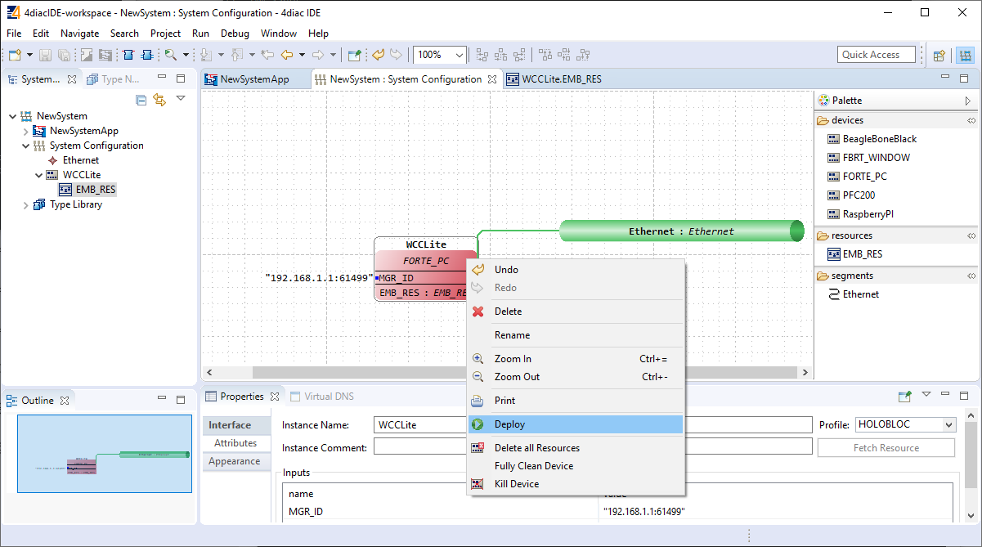
Task: Select EMB_RES in the system tree
Action: click(x=95, y=190)
